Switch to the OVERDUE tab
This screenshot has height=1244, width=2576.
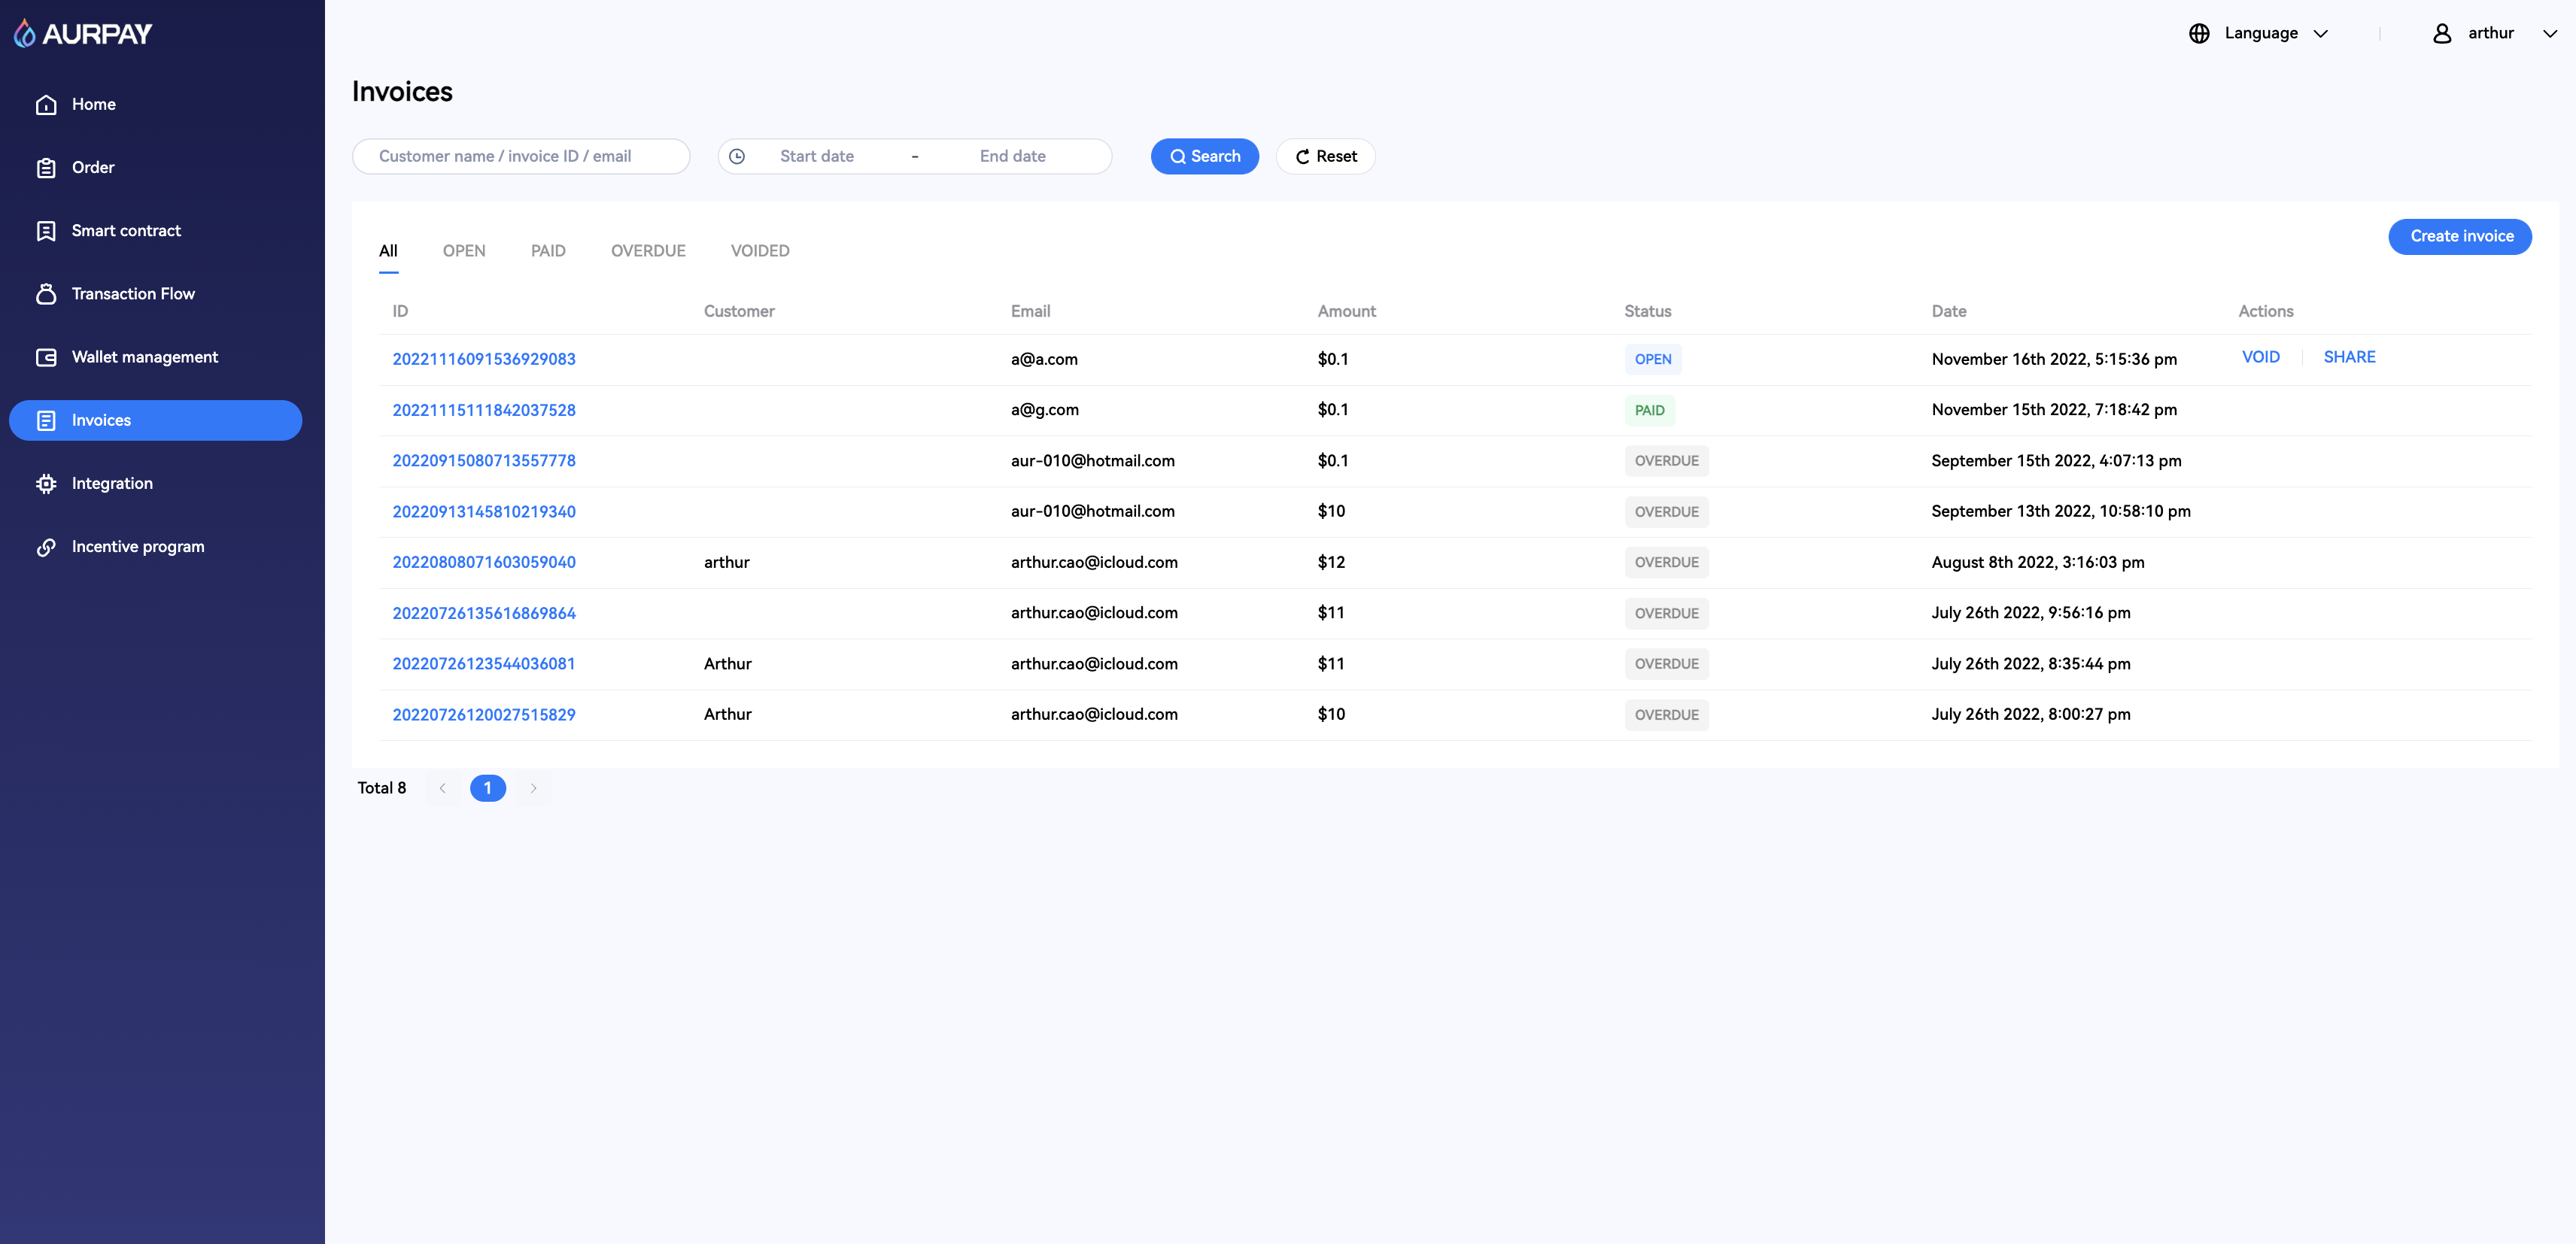[648, 251]
